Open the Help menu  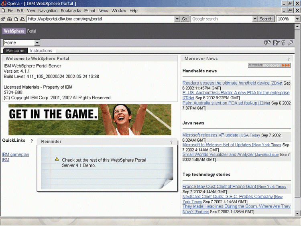tap(133, 10)
